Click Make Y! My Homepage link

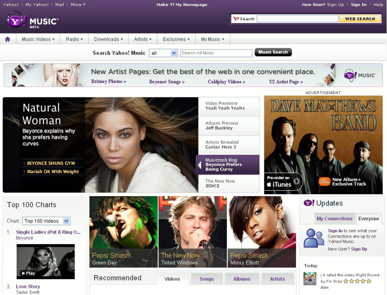point(182,4)
